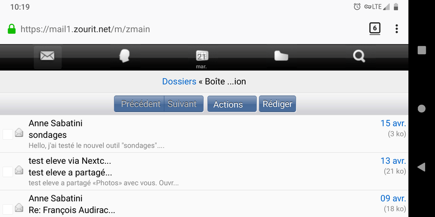The image size is (435, 217).
Task: Open the Contacts head silhouette icon
Action: [x=125, y=56]
